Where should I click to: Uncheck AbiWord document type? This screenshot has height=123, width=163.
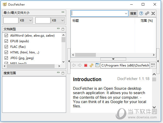coord(6,36)
